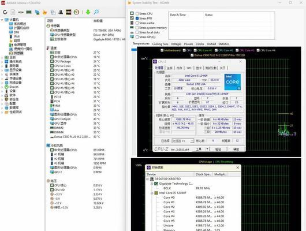Viewport: 306px width, 231px height.
Task: Toggle Motherboard graph checkbox
Action: click(162, 50)
